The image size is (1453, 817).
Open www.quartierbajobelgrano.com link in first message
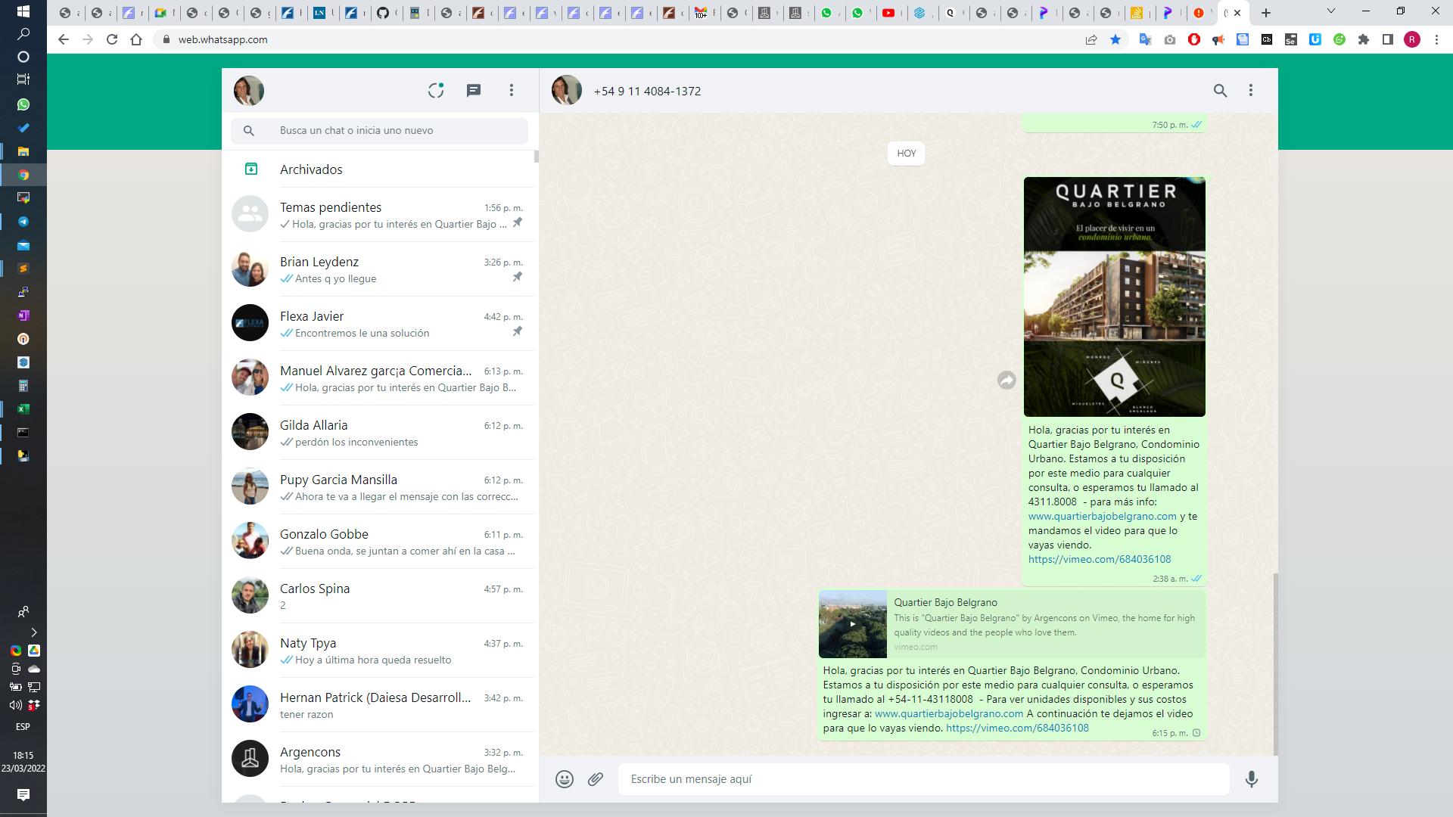pos(1102,517)
